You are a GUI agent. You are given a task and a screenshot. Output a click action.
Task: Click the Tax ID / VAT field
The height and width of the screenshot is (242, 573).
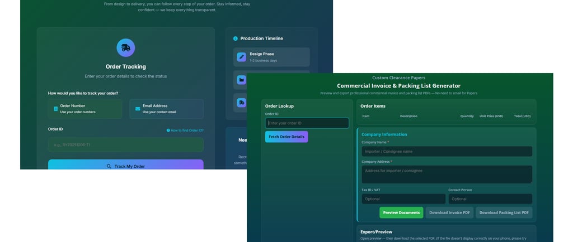(403, 199)
